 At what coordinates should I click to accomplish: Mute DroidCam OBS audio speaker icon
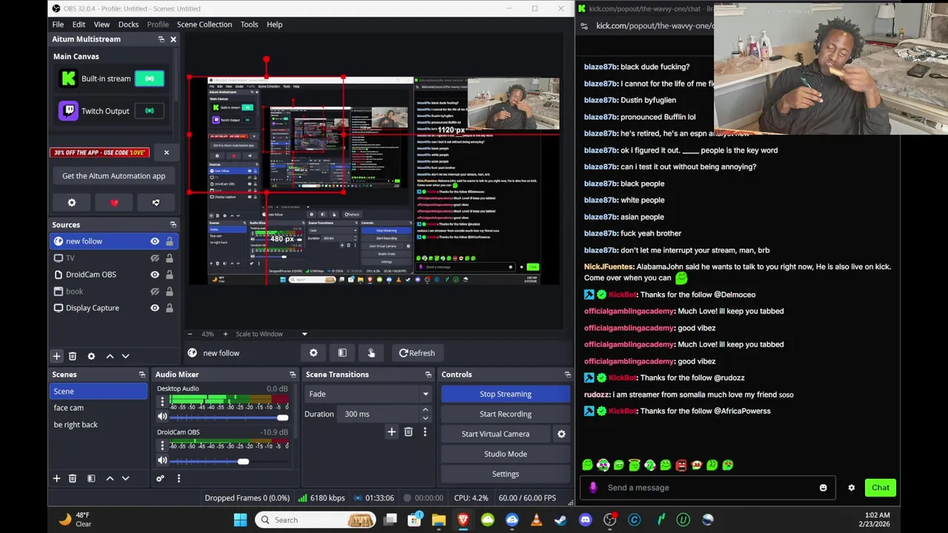pyautogui.click(x=162, y=460)
